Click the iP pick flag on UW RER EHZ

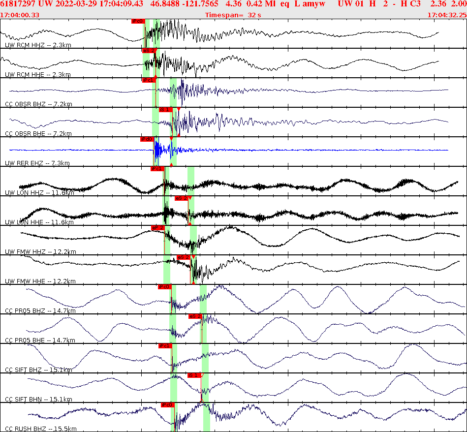(x=146, y=140)
